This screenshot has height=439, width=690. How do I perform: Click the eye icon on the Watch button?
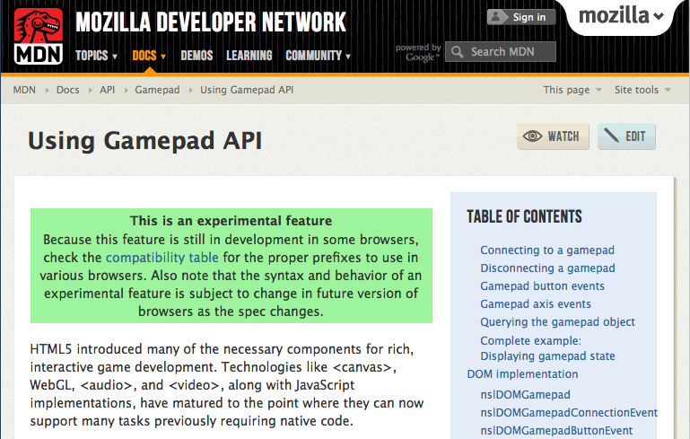[x=532, y=136]
